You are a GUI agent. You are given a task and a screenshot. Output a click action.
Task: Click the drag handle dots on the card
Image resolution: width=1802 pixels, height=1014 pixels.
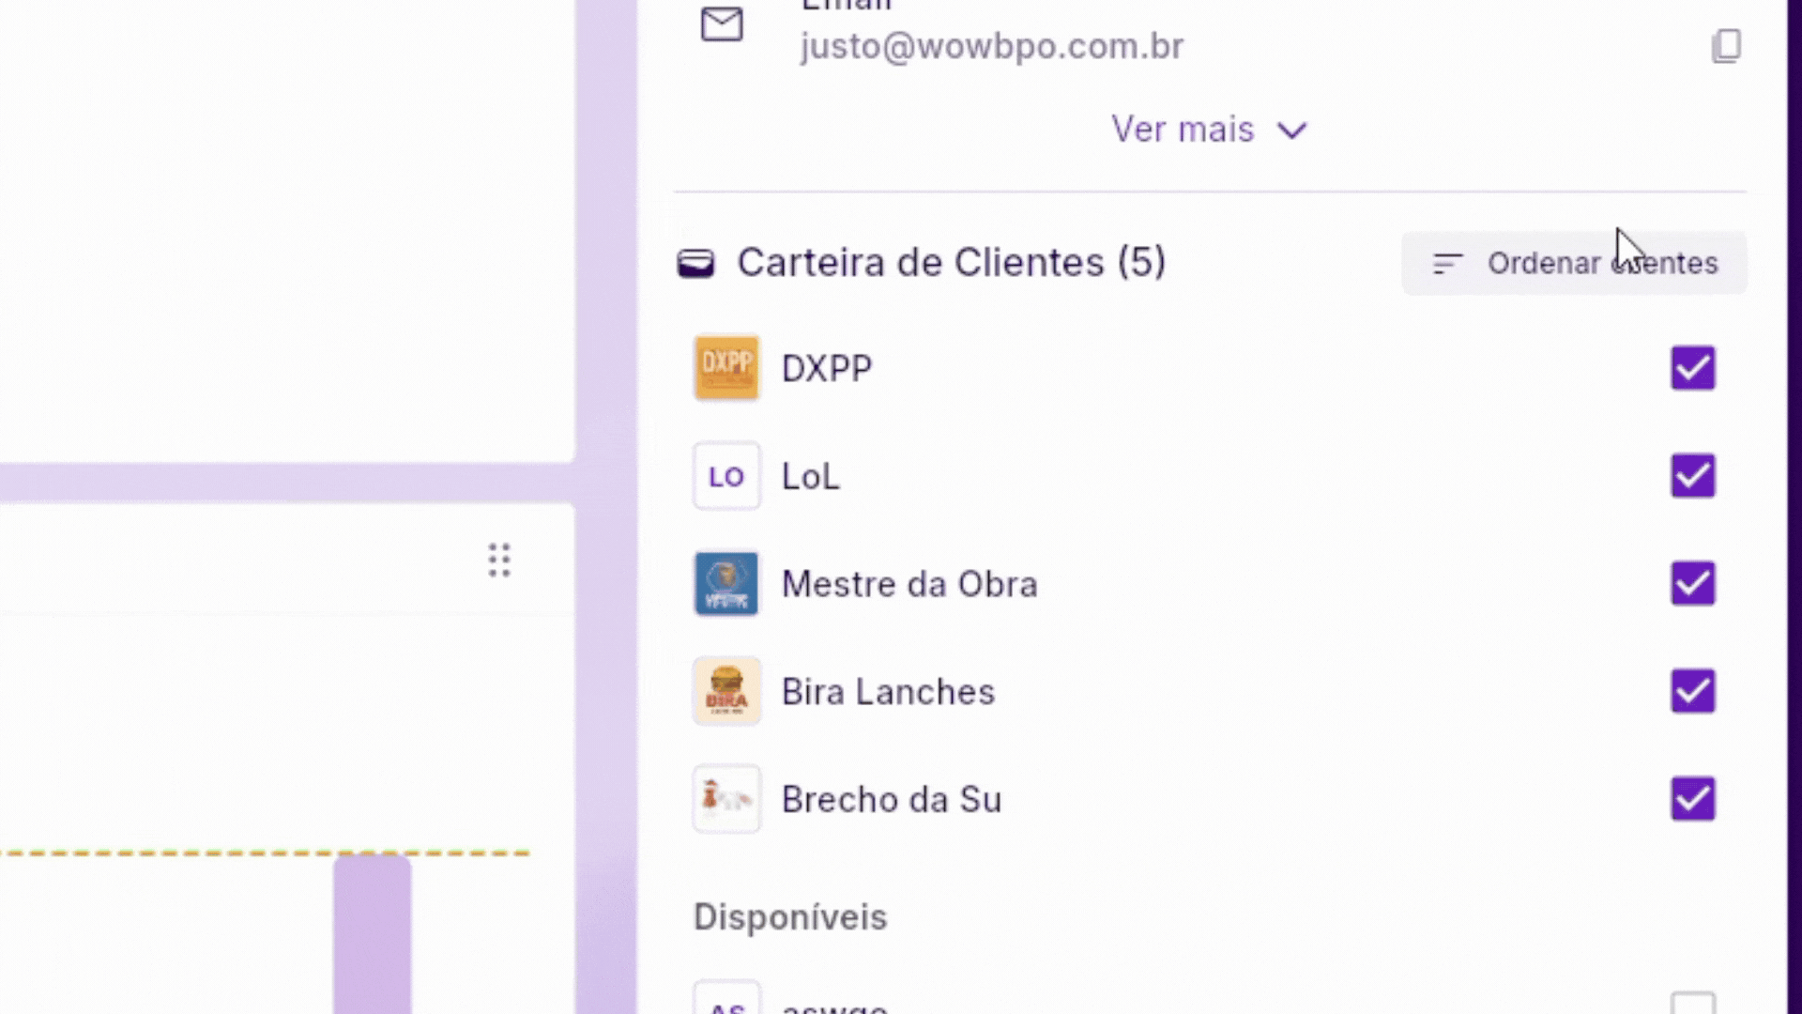coord(498,561)
